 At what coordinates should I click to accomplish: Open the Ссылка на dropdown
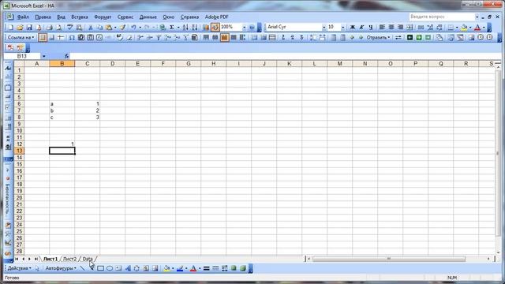[x=21, y=38]
